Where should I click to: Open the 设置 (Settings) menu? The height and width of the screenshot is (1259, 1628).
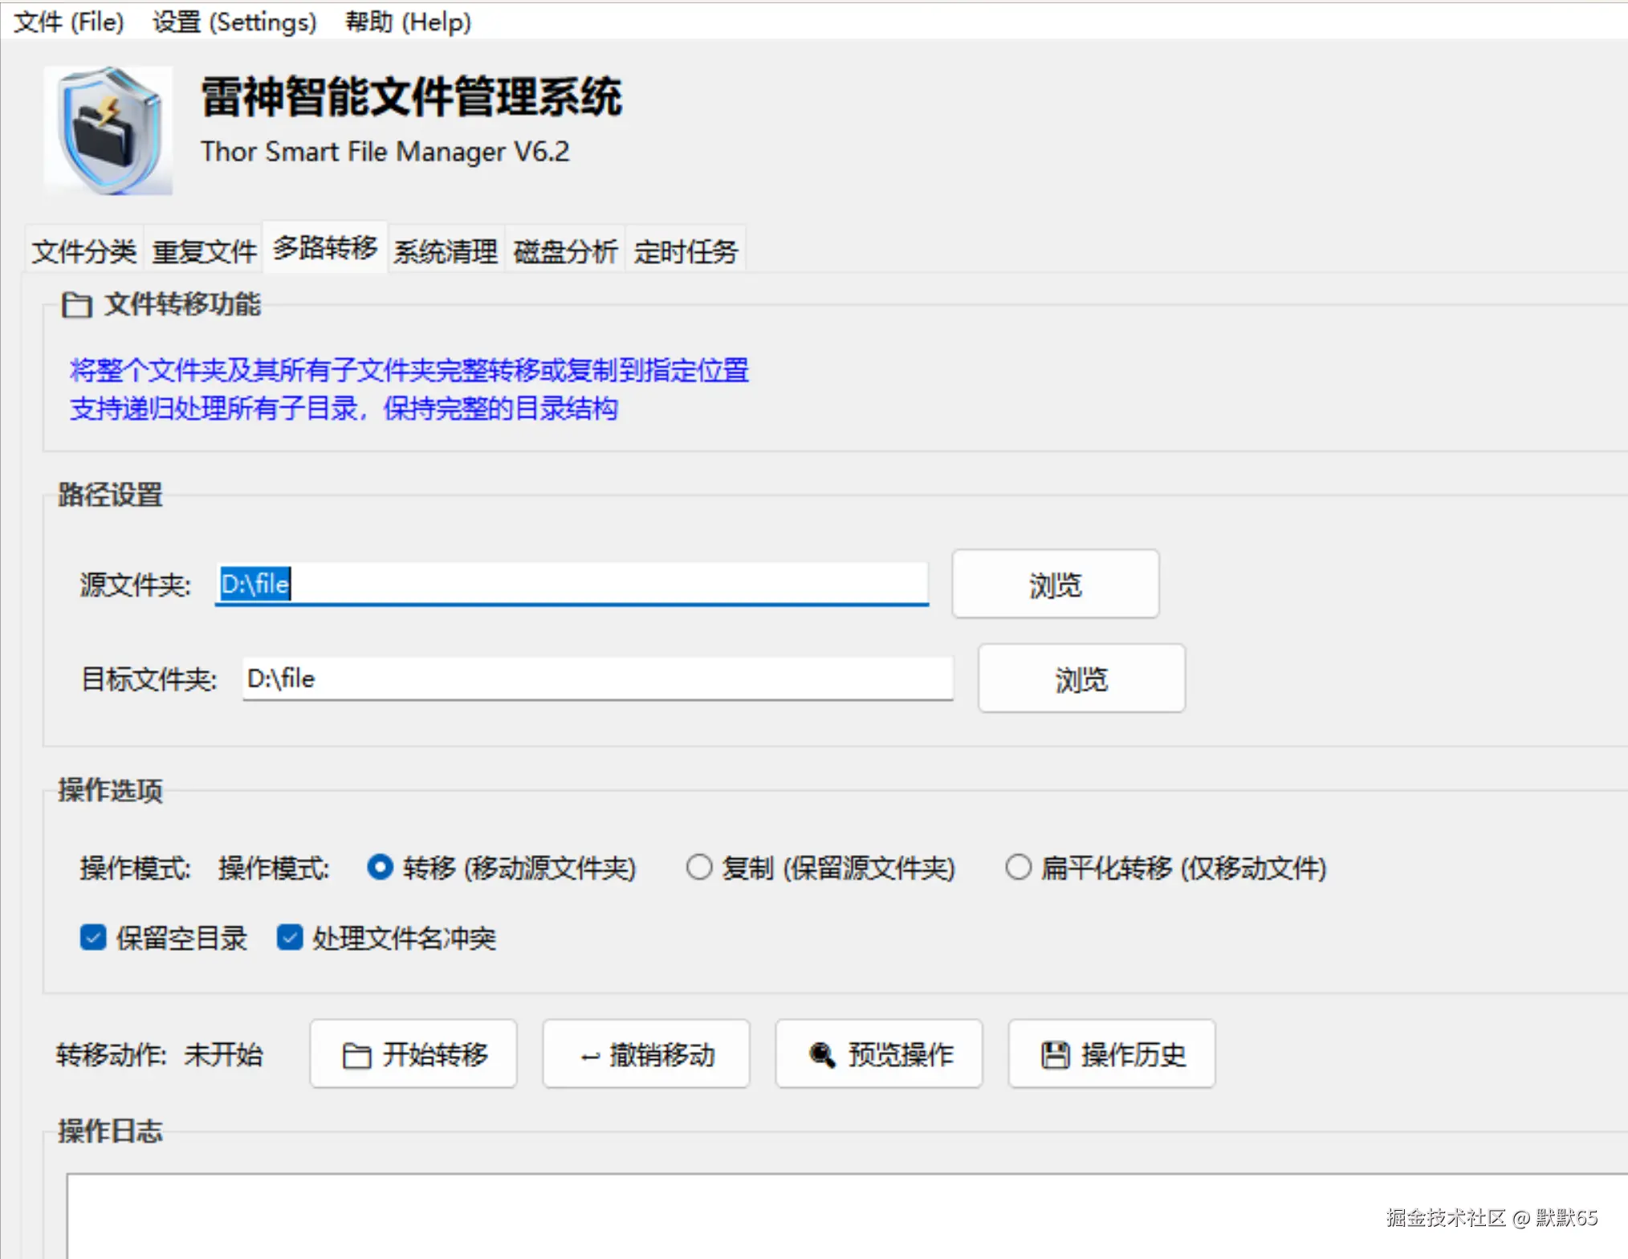click(234, 22)
